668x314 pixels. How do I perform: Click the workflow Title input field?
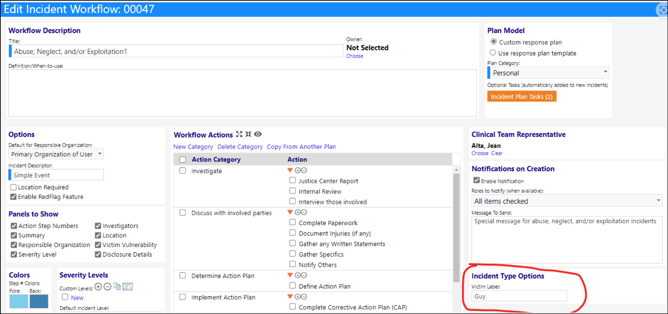pyautogui.click(x=176, y=51)
